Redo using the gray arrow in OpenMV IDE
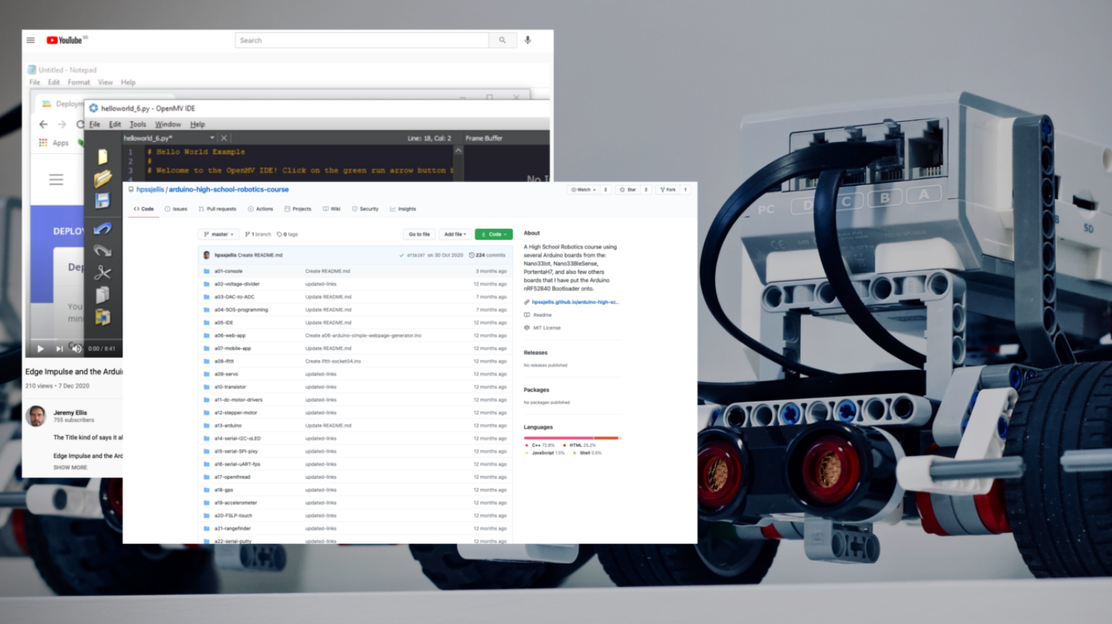Image resolution: width=1112 pixels, height=624 pixels. [103, 251]
